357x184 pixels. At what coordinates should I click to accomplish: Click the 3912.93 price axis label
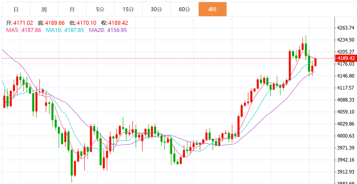tap(346, 171)
